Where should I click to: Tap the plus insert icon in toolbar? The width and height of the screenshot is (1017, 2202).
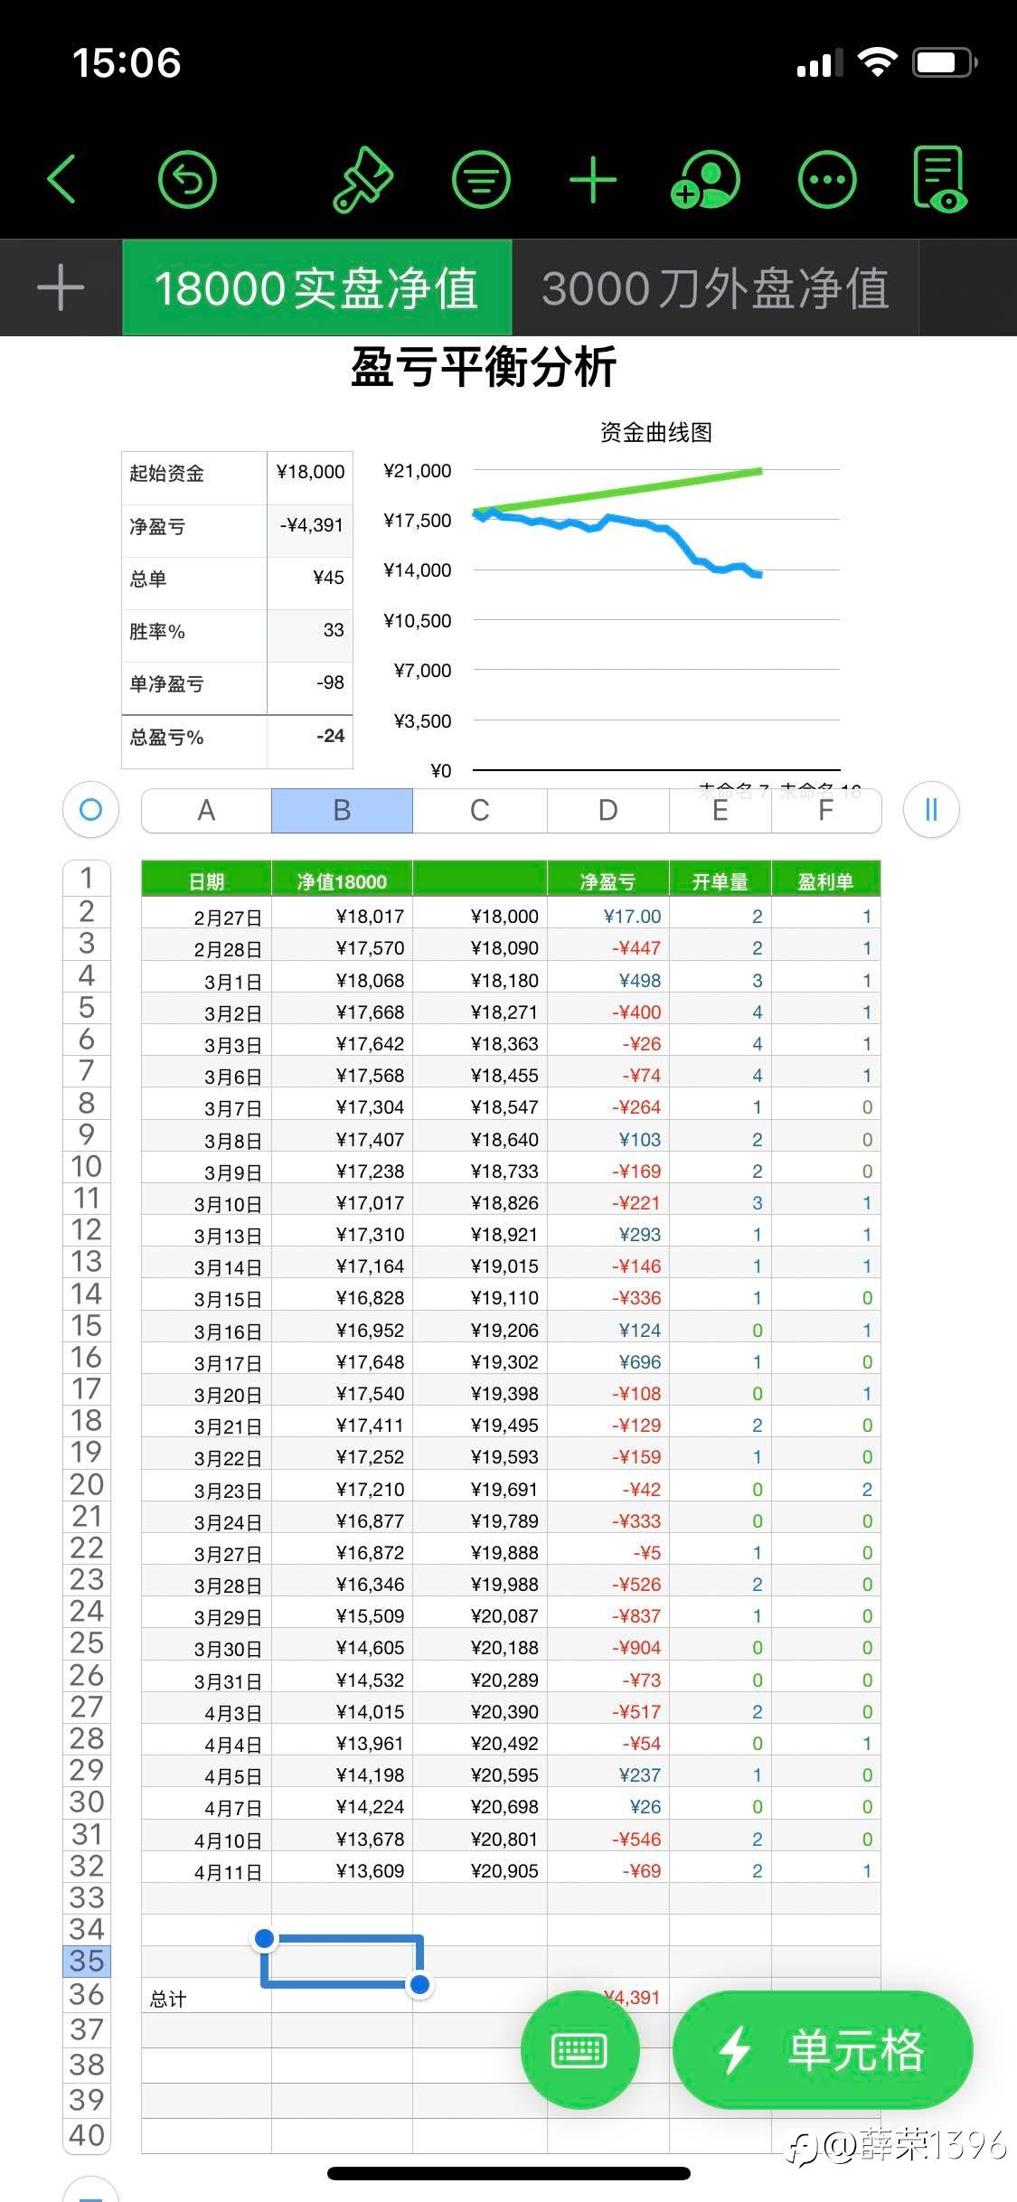pos(593,179)
